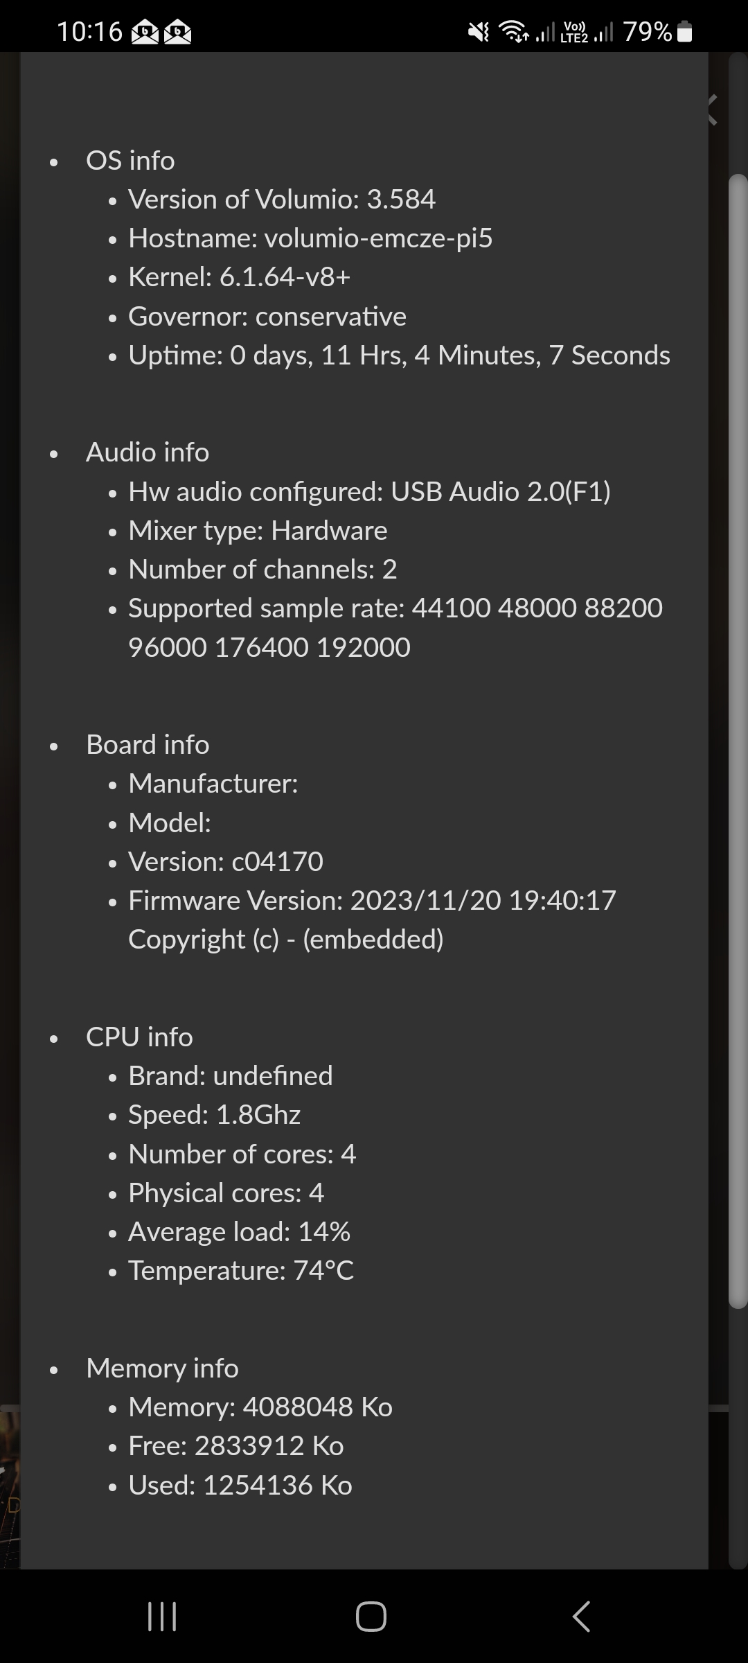Viewport: 748px width, 1663px height.
Task: Tap the Android back navigation arrow
Action: [582, 1617]
